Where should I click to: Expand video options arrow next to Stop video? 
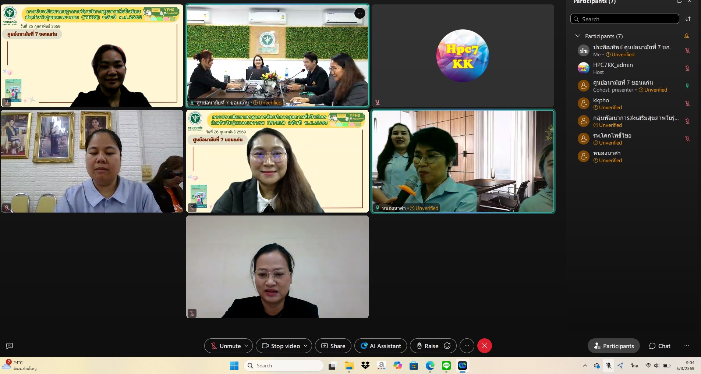[305, 346]
